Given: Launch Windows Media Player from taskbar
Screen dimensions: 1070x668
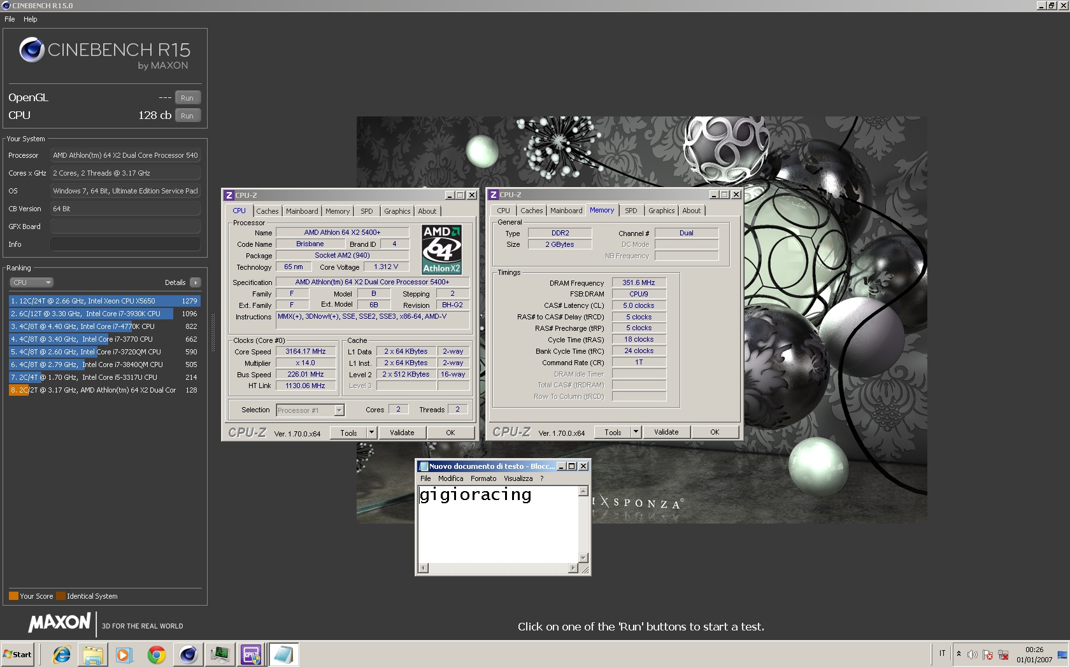Looking at the screenshot, I should click(124, 655).
